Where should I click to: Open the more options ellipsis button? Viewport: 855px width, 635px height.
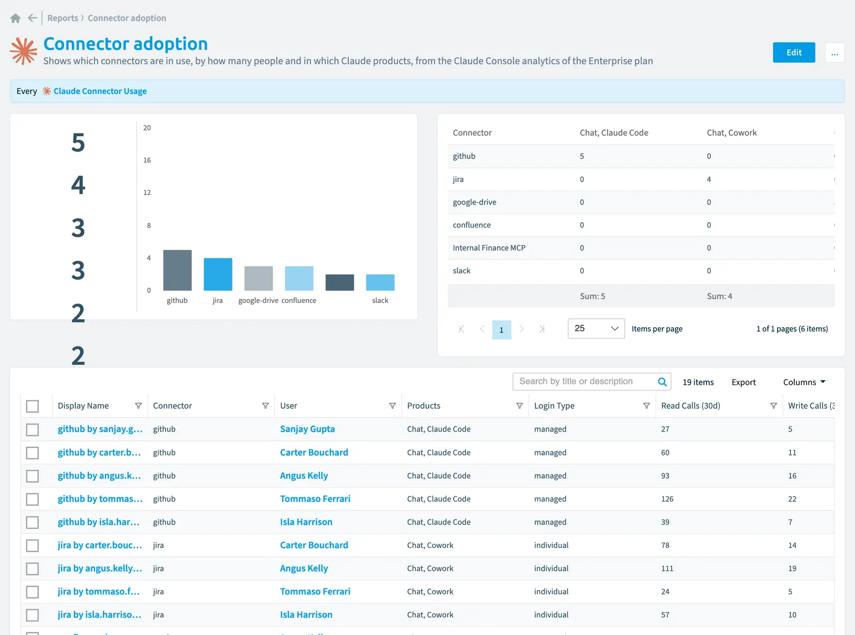[835, 52]
